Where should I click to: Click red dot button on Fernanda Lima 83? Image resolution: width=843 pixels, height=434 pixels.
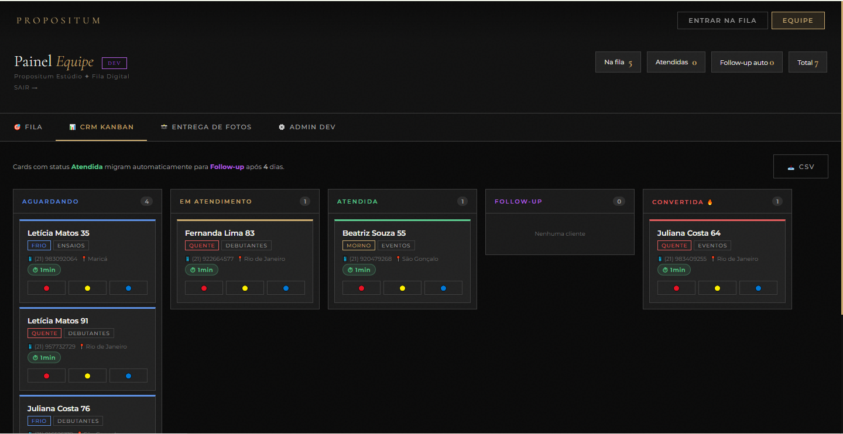[x=204, y=288]
